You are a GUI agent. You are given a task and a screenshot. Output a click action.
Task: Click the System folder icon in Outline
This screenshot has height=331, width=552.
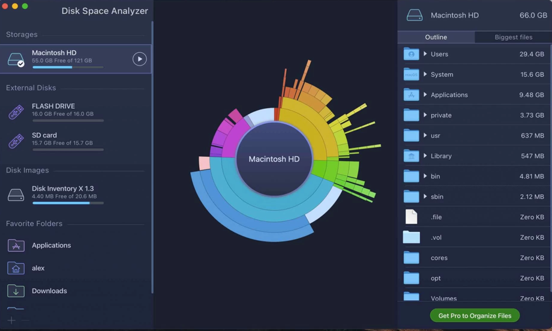click(x=411, y=74)
